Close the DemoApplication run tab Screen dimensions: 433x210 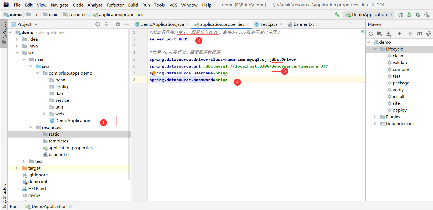(x=70, y=206)
